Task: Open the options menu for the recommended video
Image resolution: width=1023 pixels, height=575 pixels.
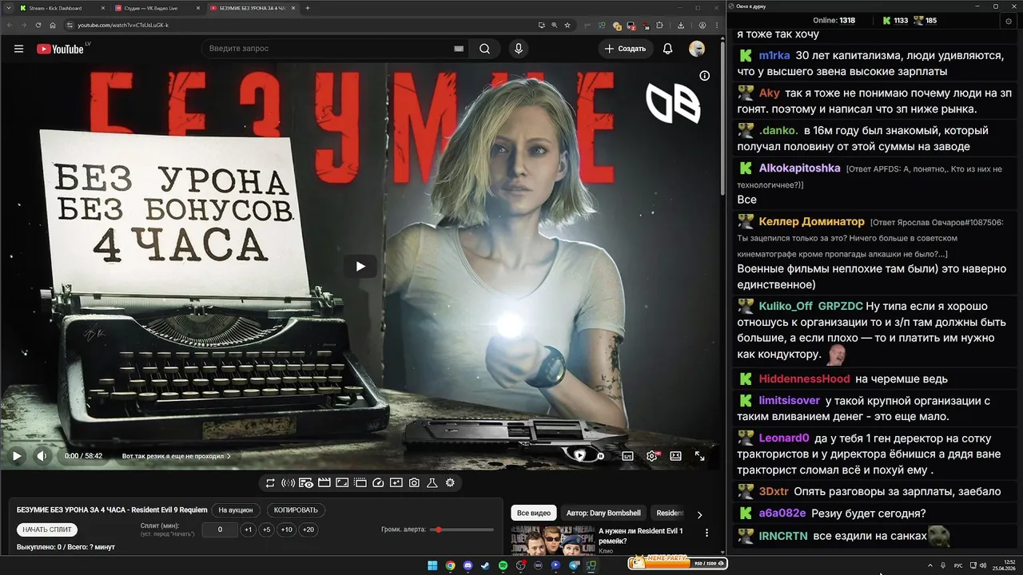Action: point(707,533)
